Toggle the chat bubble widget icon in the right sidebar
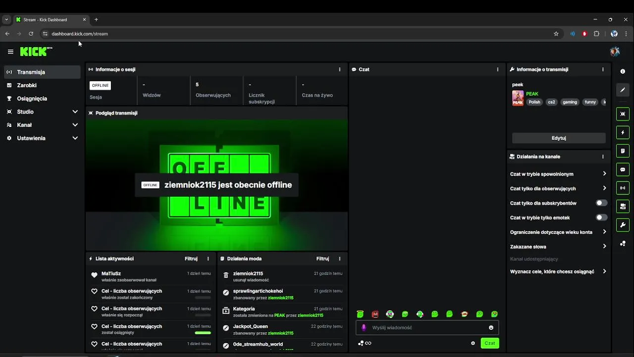The width and height of the screenshot is (634, 357). 623,170
